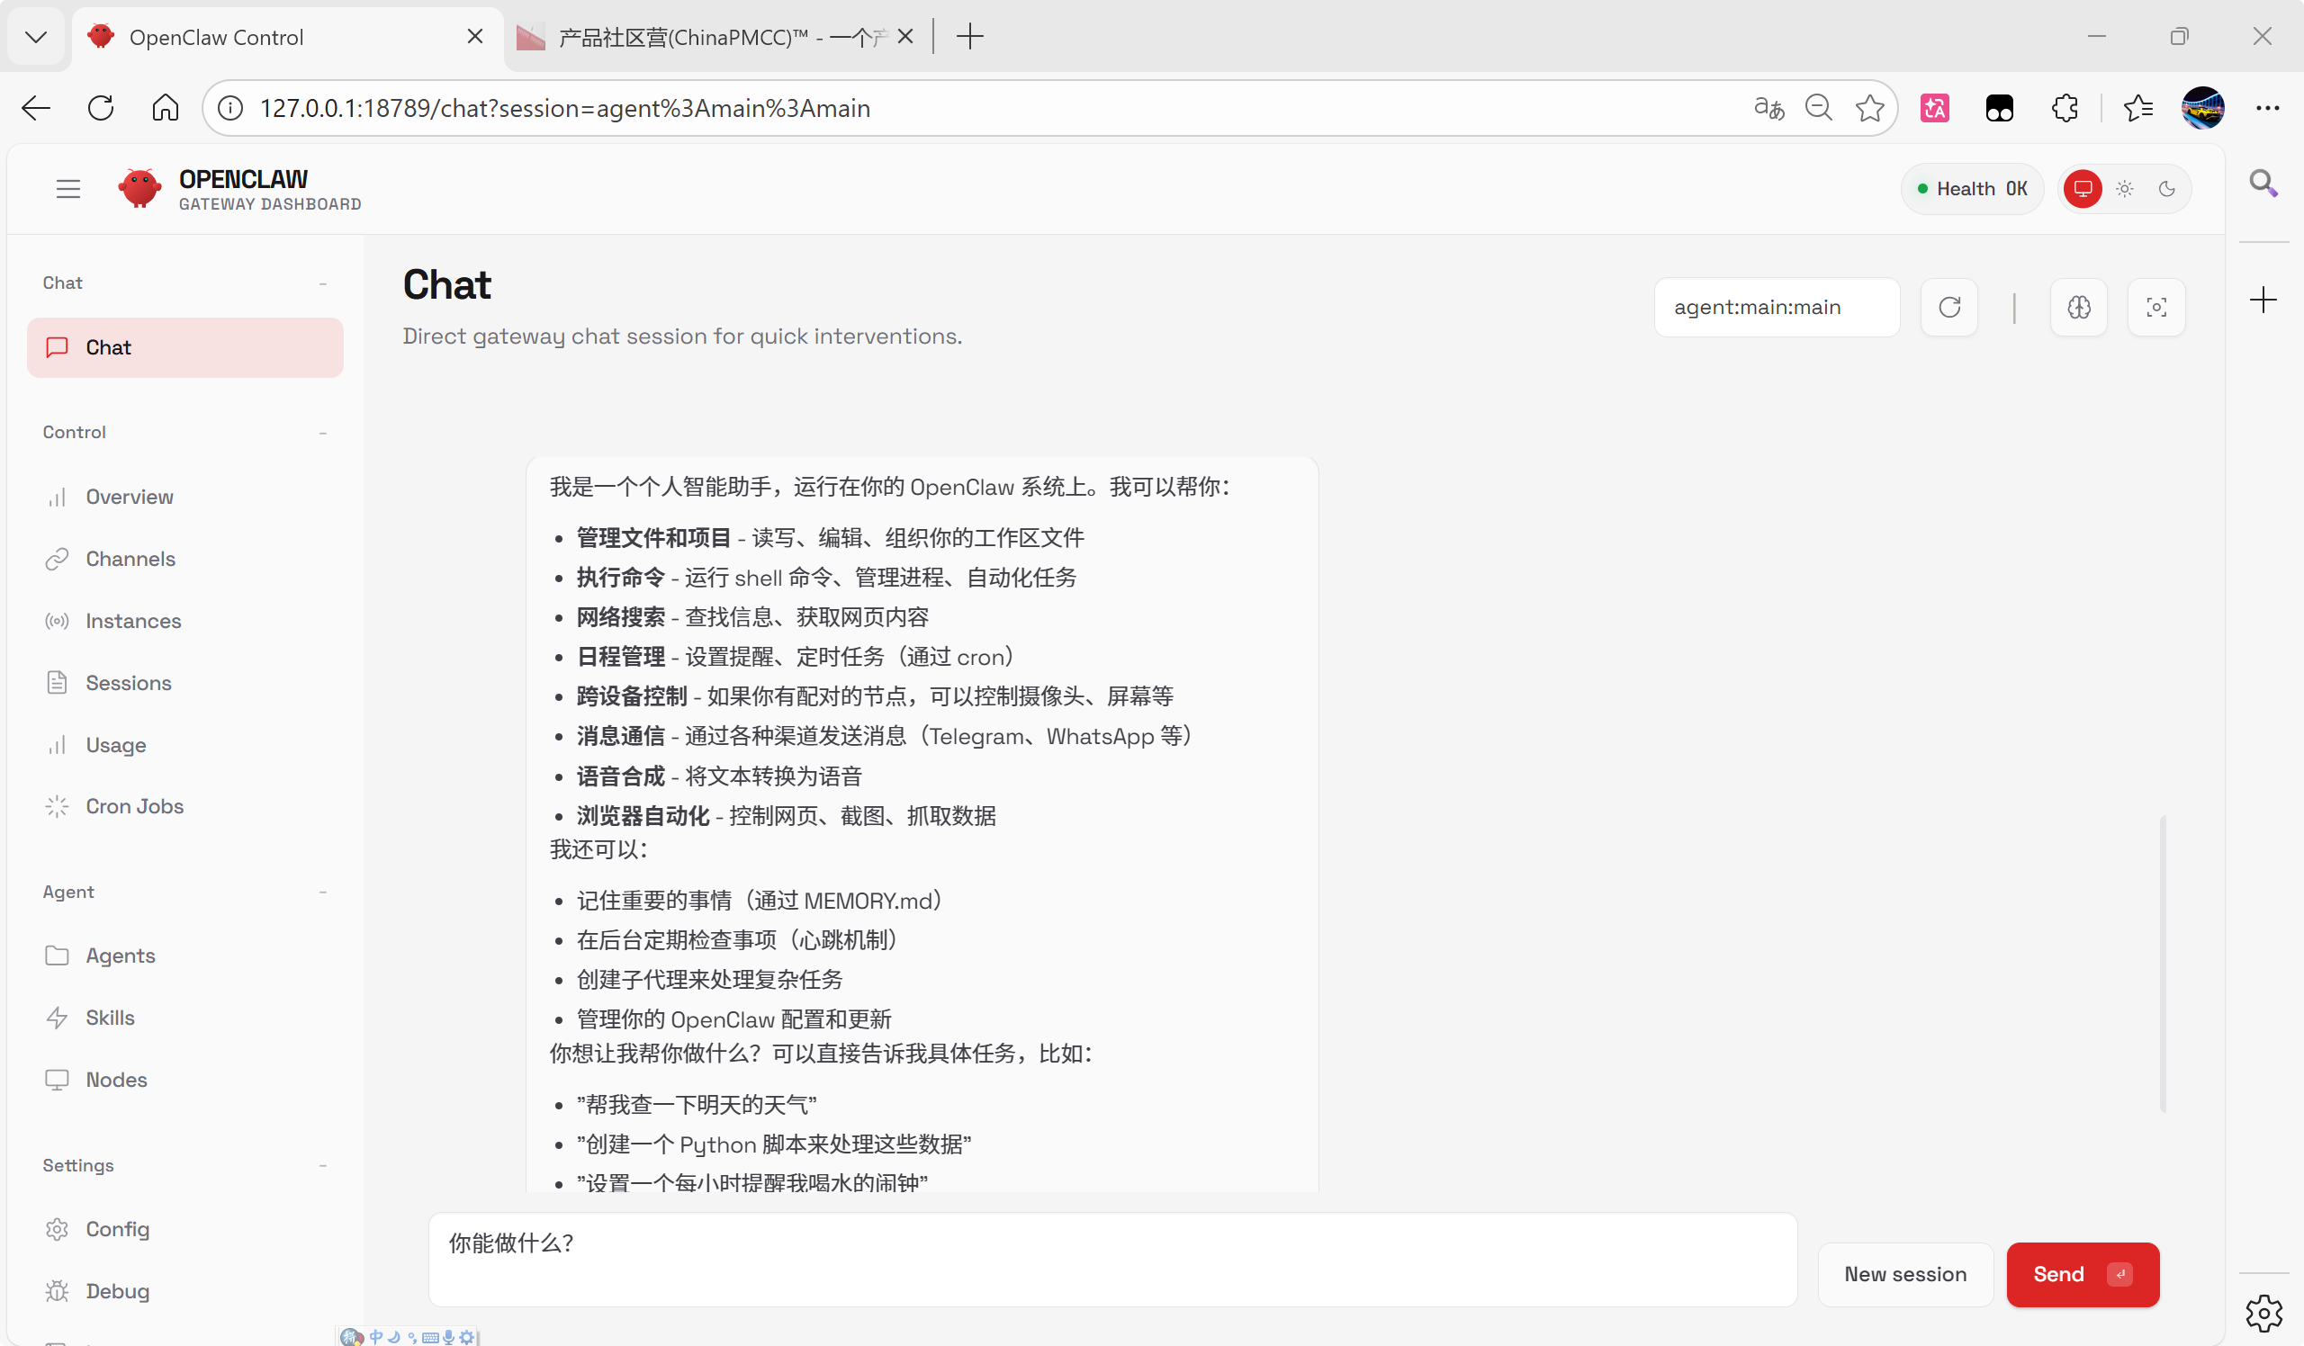Open the Skills page in sidebar
Viewport: 2304px width, 1346px height.
(110, 1017)
